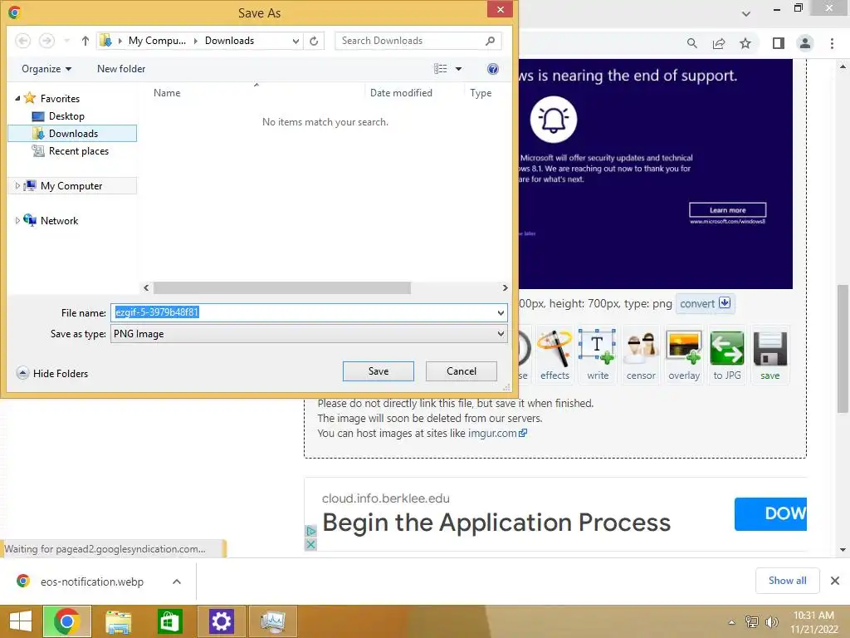This screenshot has height=638, width=850.
Task: Open the Chrome profile avatar
Action: [x=805, y=43]
